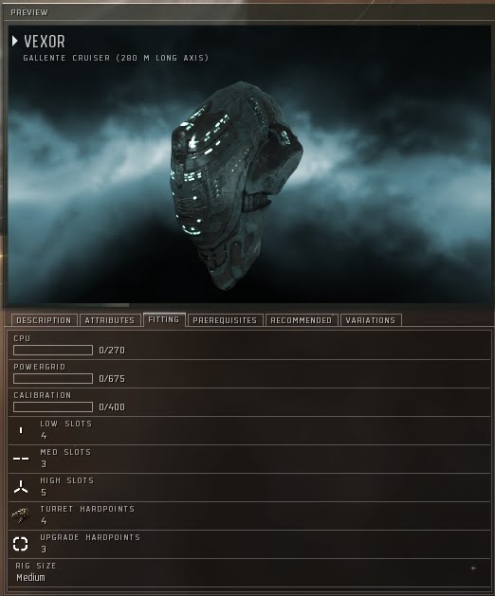
Task: Click the Rig Size Medium row
Action: (x=249, y=572)
